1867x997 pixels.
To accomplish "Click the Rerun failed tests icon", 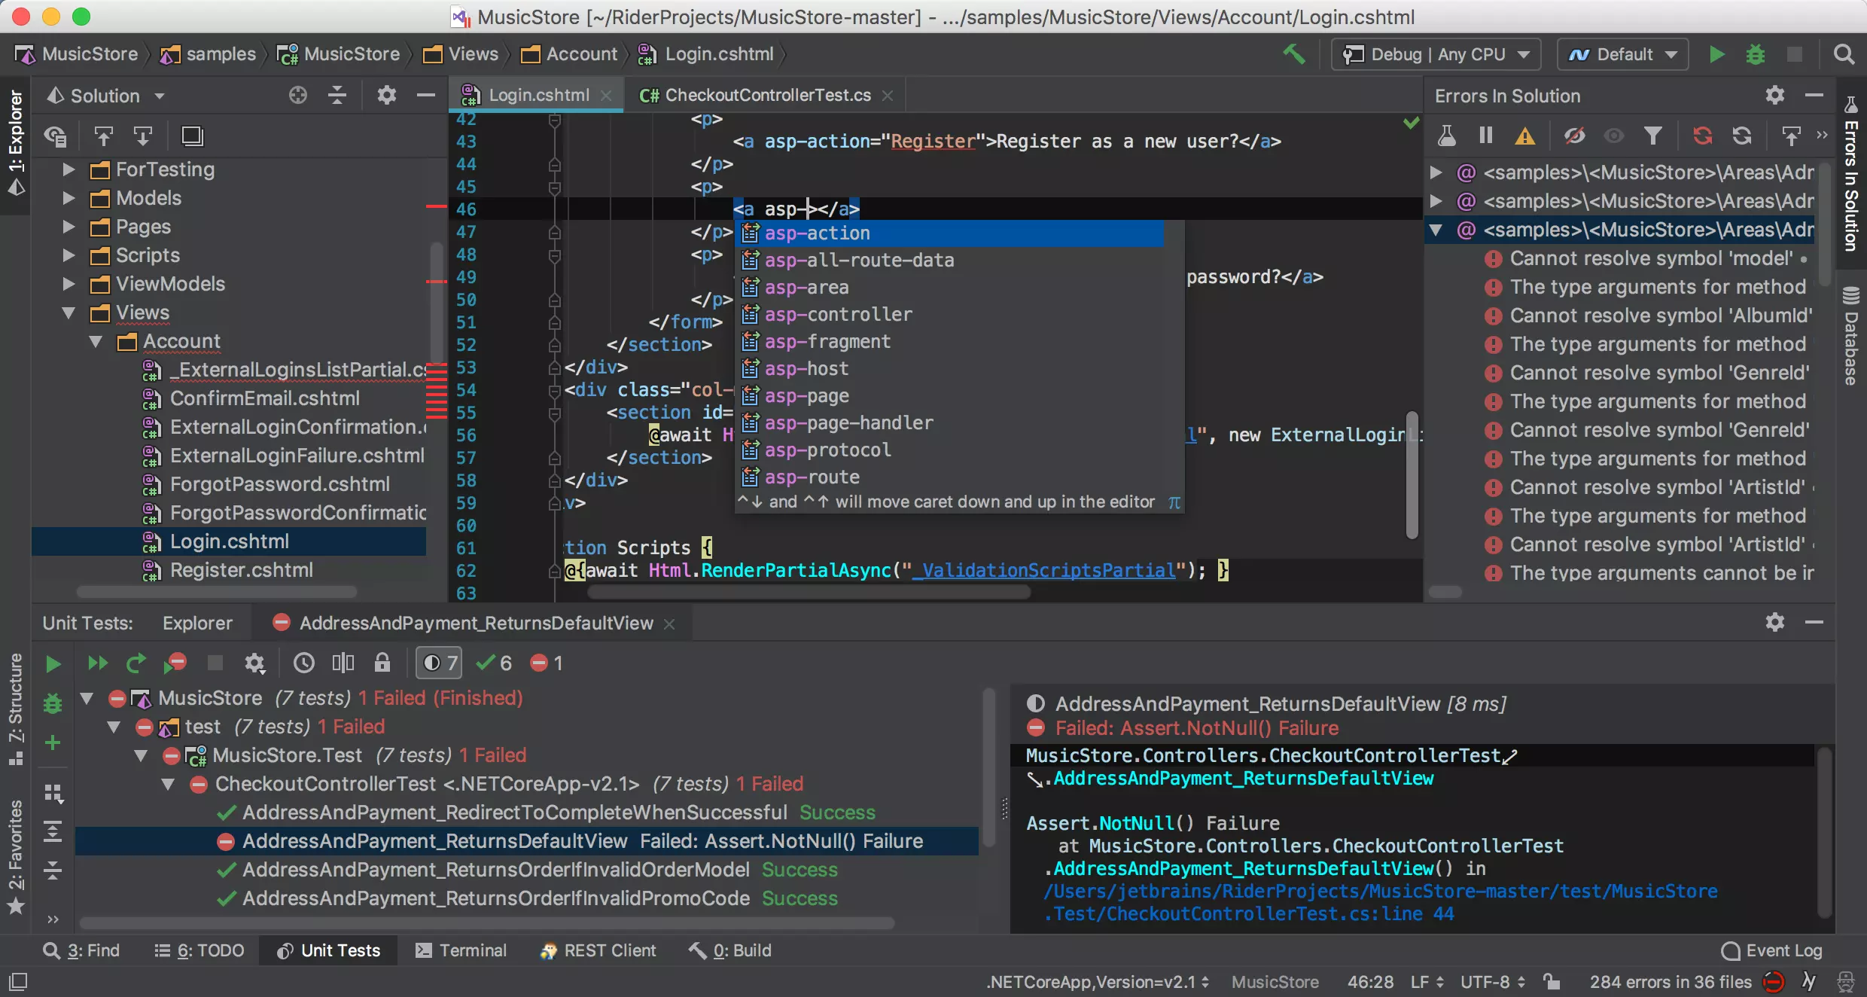I will (175, 663).
